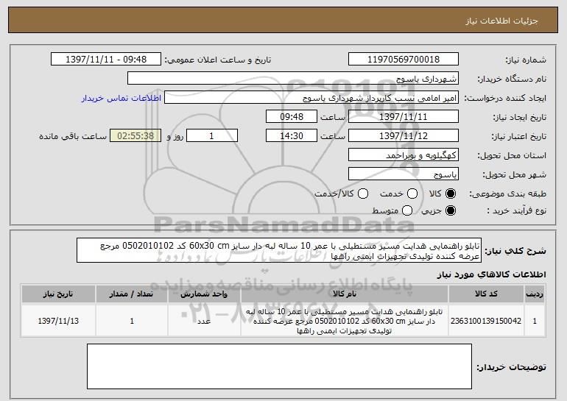Select the متوسط purchase type radio
Screen dimensions: 567x401
click(x=407, y=210)
